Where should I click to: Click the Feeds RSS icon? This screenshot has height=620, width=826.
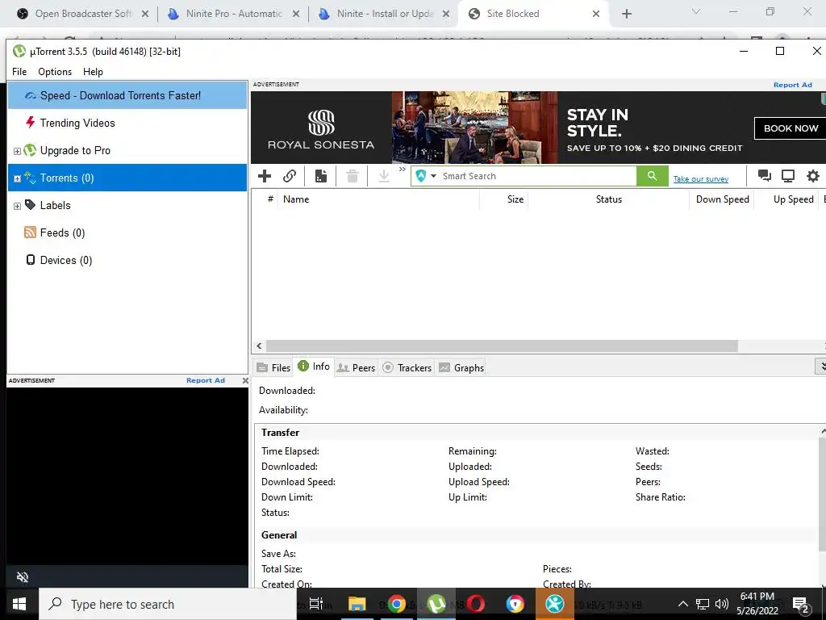(30, 232)
